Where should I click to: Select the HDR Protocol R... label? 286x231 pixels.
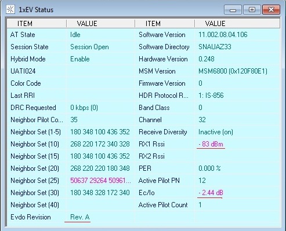164,96
